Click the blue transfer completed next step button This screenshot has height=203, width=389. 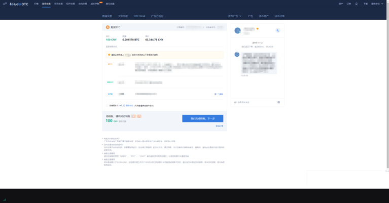click(203, 118)
